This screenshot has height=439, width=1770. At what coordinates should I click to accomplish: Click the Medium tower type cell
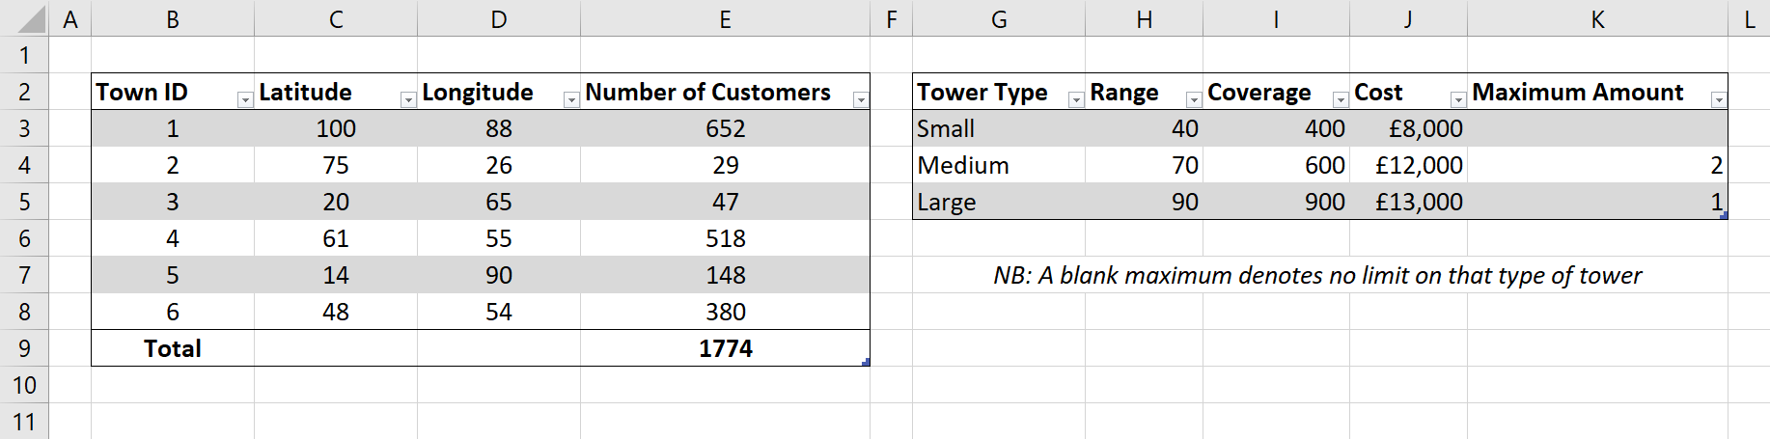coord(999,165)
